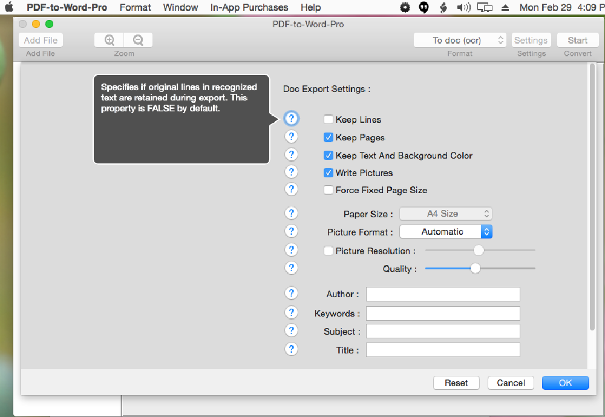The image size is (605, 417).
Task: Click the display mirroring menu bar icon
Action: (485, 7)
